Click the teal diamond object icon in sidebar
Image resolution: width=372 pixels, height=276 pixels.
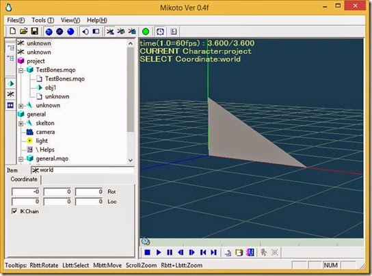10,83
